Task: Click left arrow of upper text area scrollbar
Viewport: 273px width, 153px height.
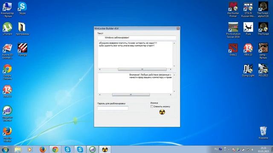Action: click(99, 69)
